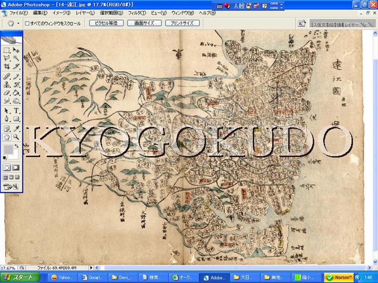The height and width of the screenshot is (283, 378).
Task: Select the Hand tool in toolbox
Action: click(7, 137)
